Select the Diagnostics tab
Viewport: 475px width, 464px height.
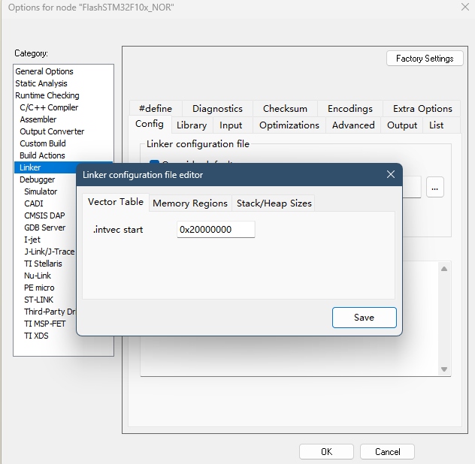[x=217, y=109]
